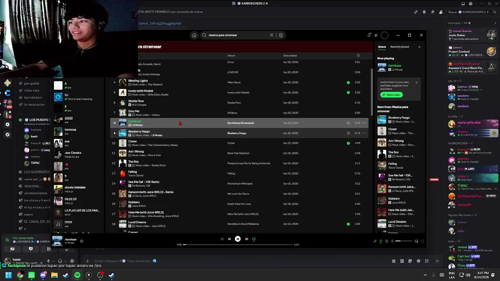Expand the Discord headphone output options arrow

[65, 261]
